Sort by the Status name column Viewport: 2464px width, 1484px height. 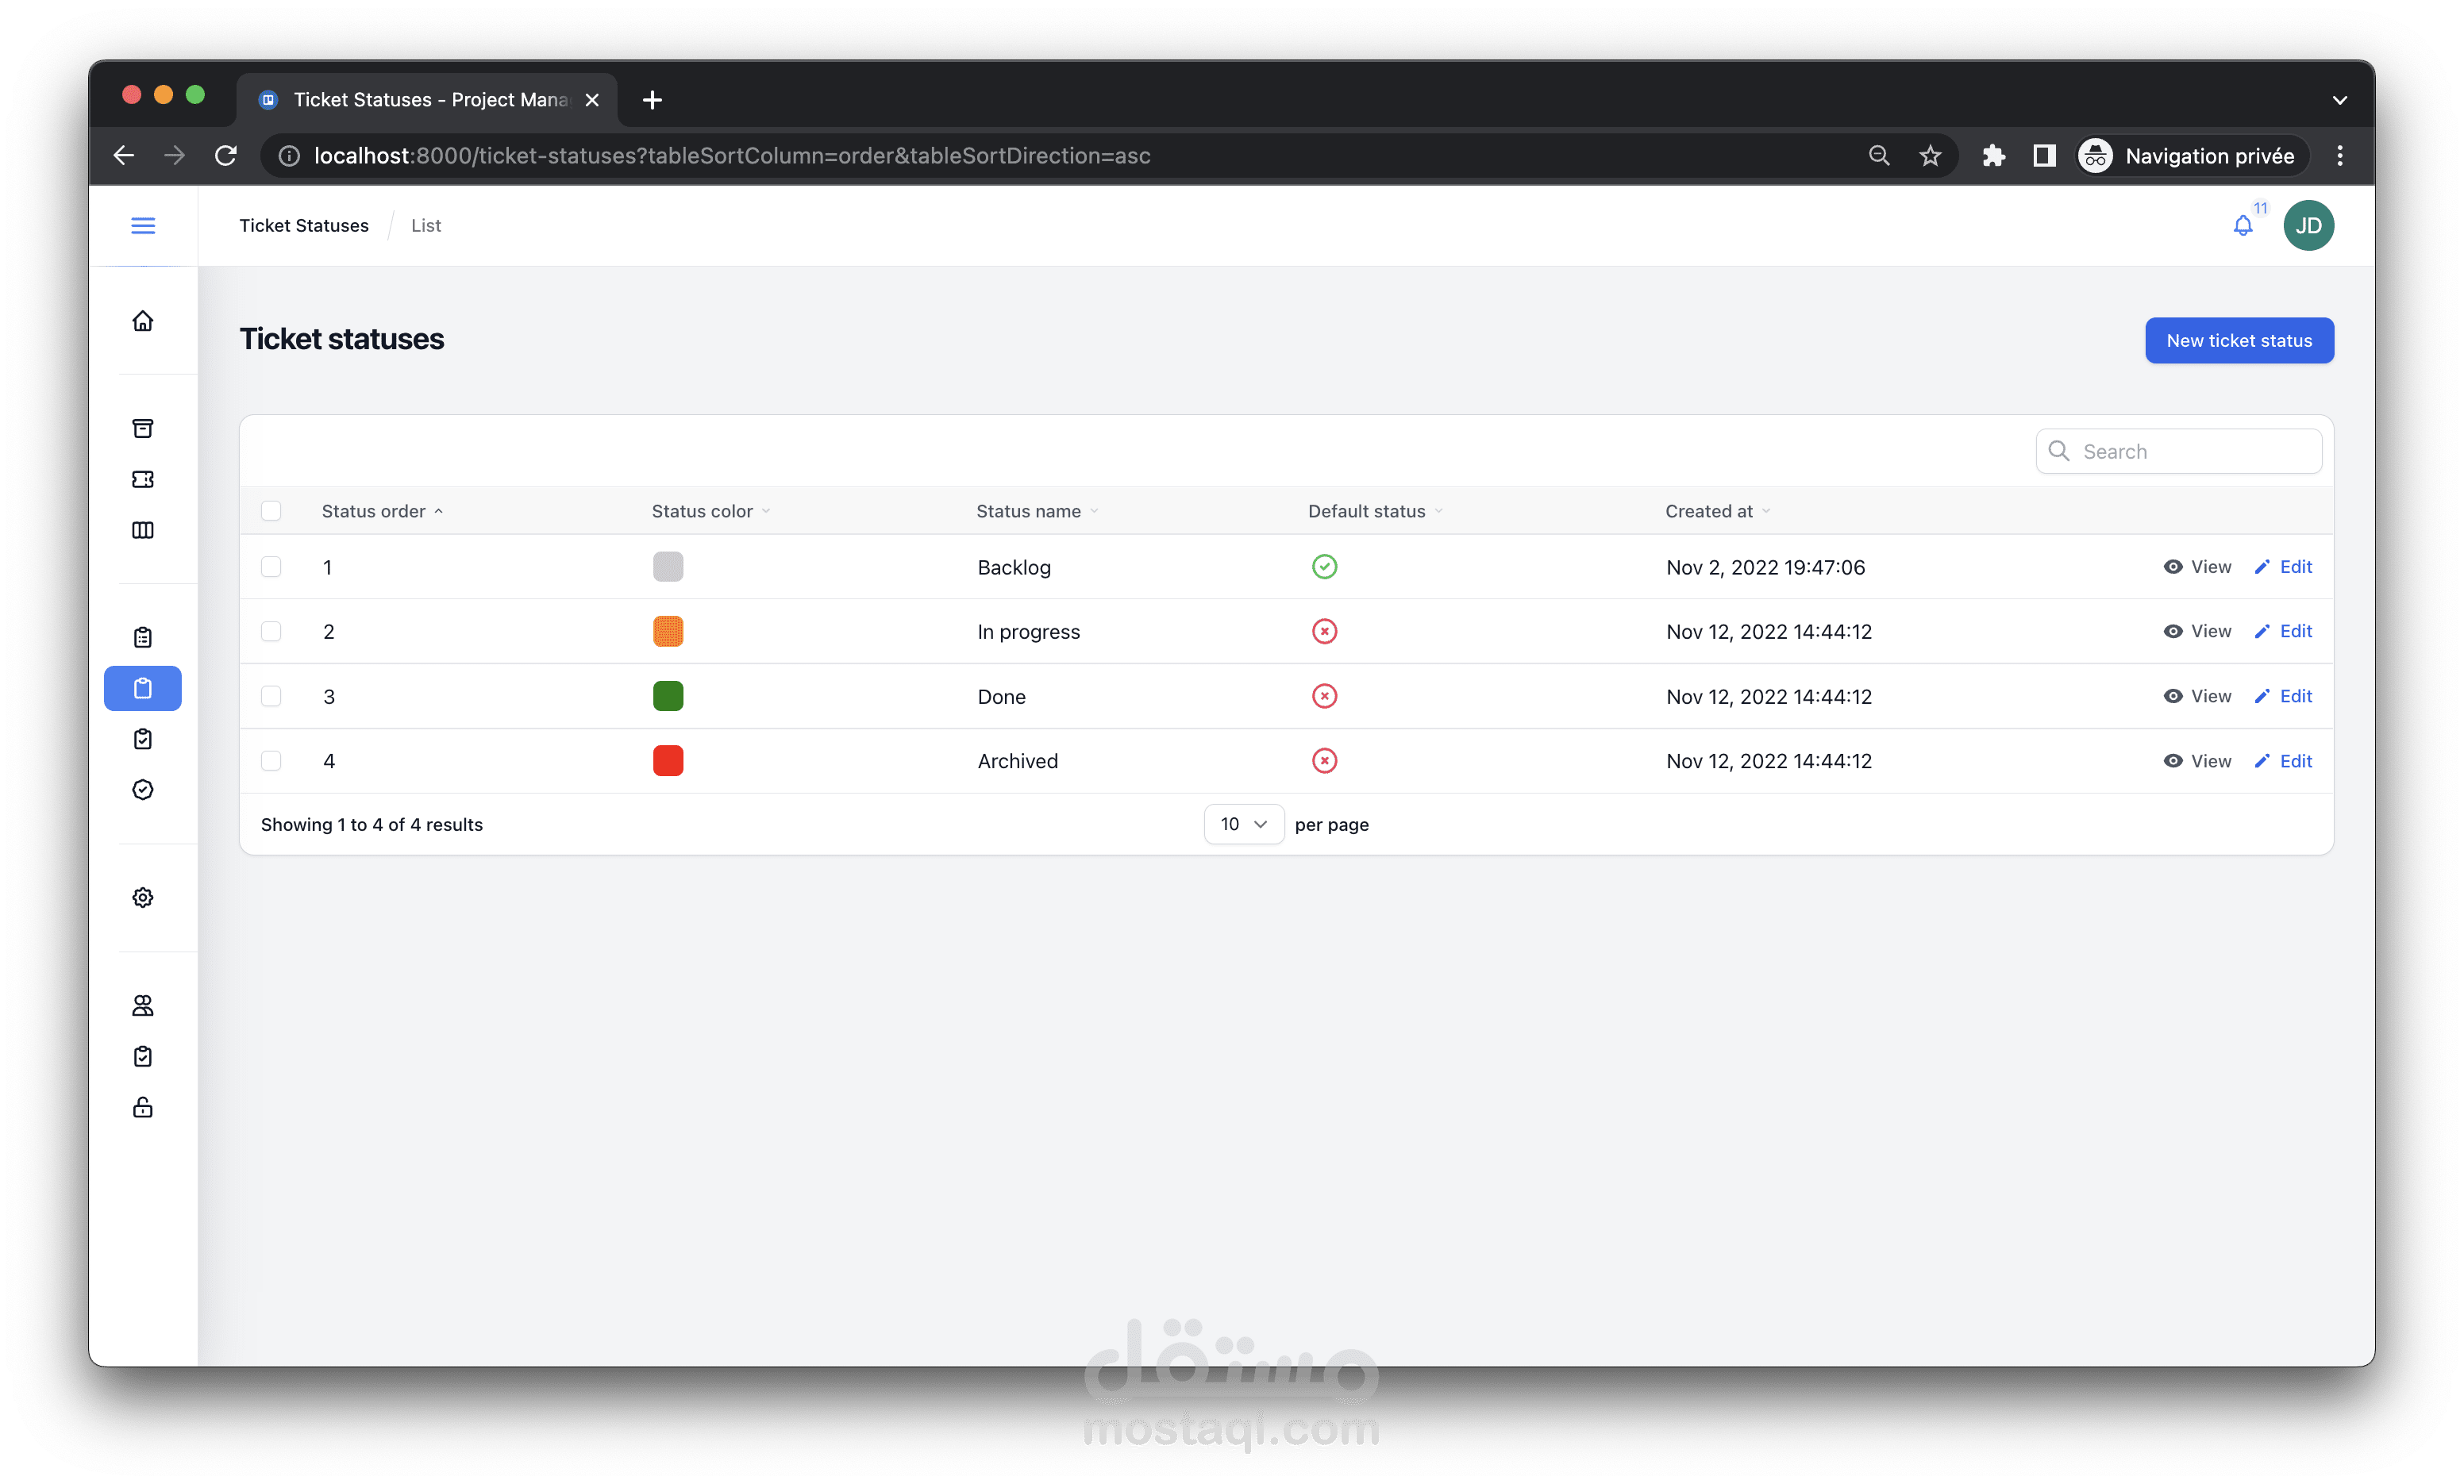(x=1037, y=511)
